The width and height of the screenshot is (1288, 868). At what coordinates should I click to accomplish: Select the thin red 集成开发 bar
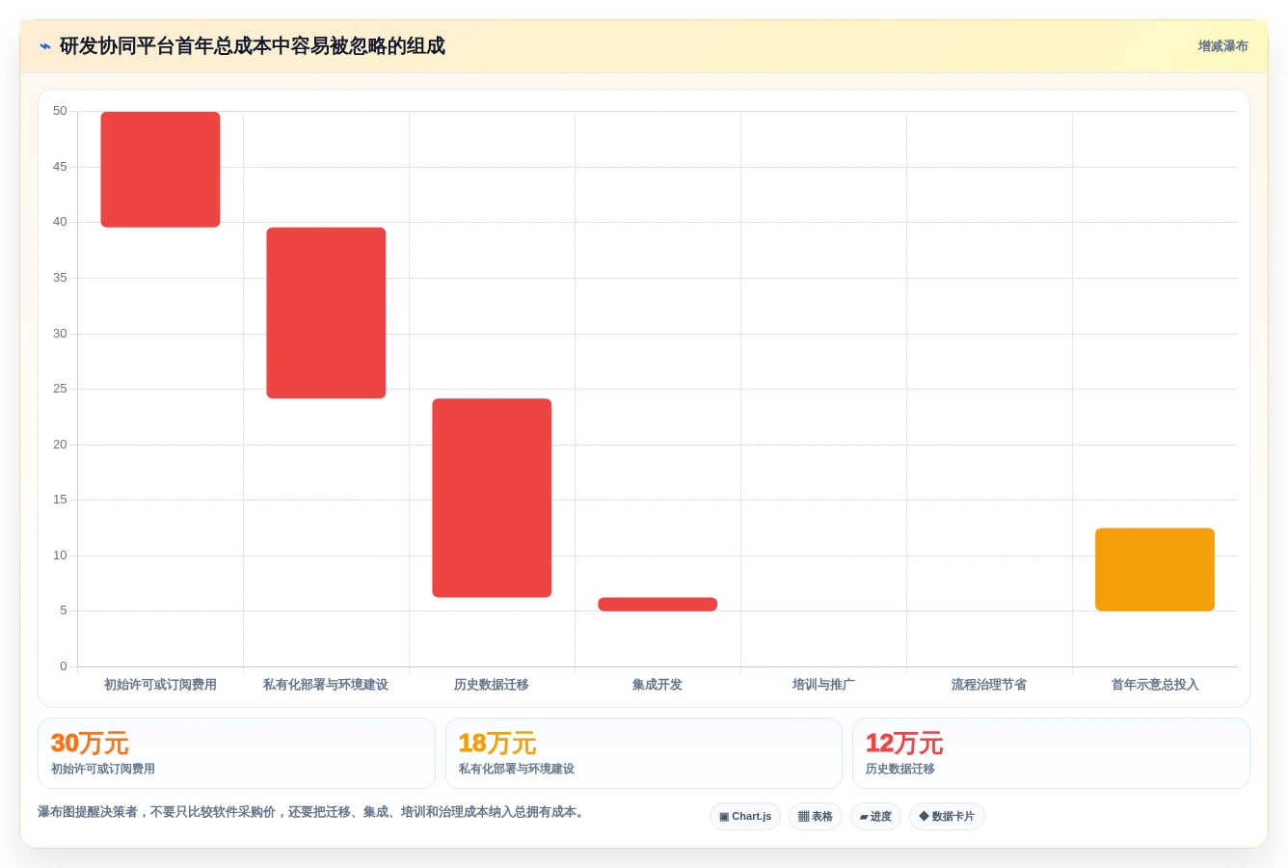click(x=657, y=605)
